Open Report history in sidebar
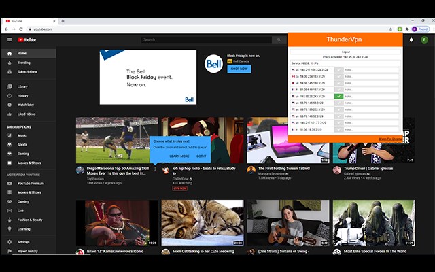 (x=29, y=251)
